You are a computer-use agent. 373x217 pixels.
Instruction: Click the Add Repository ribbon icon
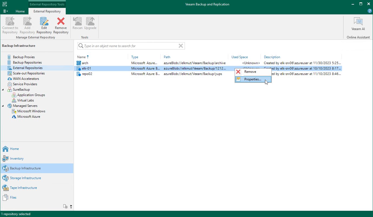click(x=27, y=21)
